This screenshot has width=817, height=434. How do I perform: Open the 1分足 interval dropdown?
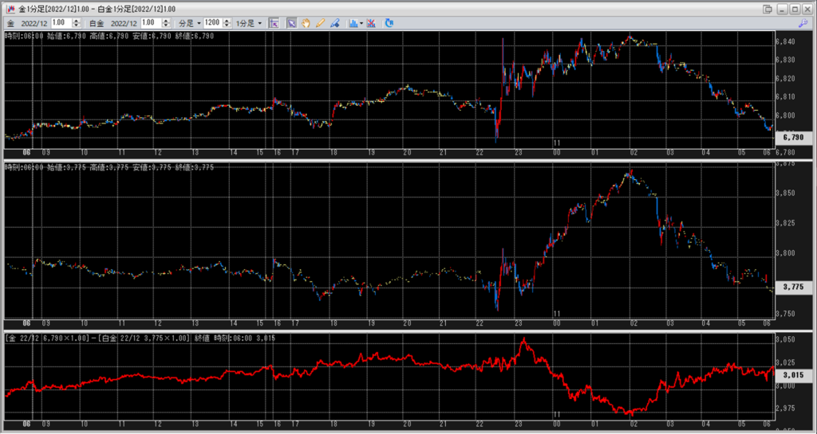click(248, 24)
